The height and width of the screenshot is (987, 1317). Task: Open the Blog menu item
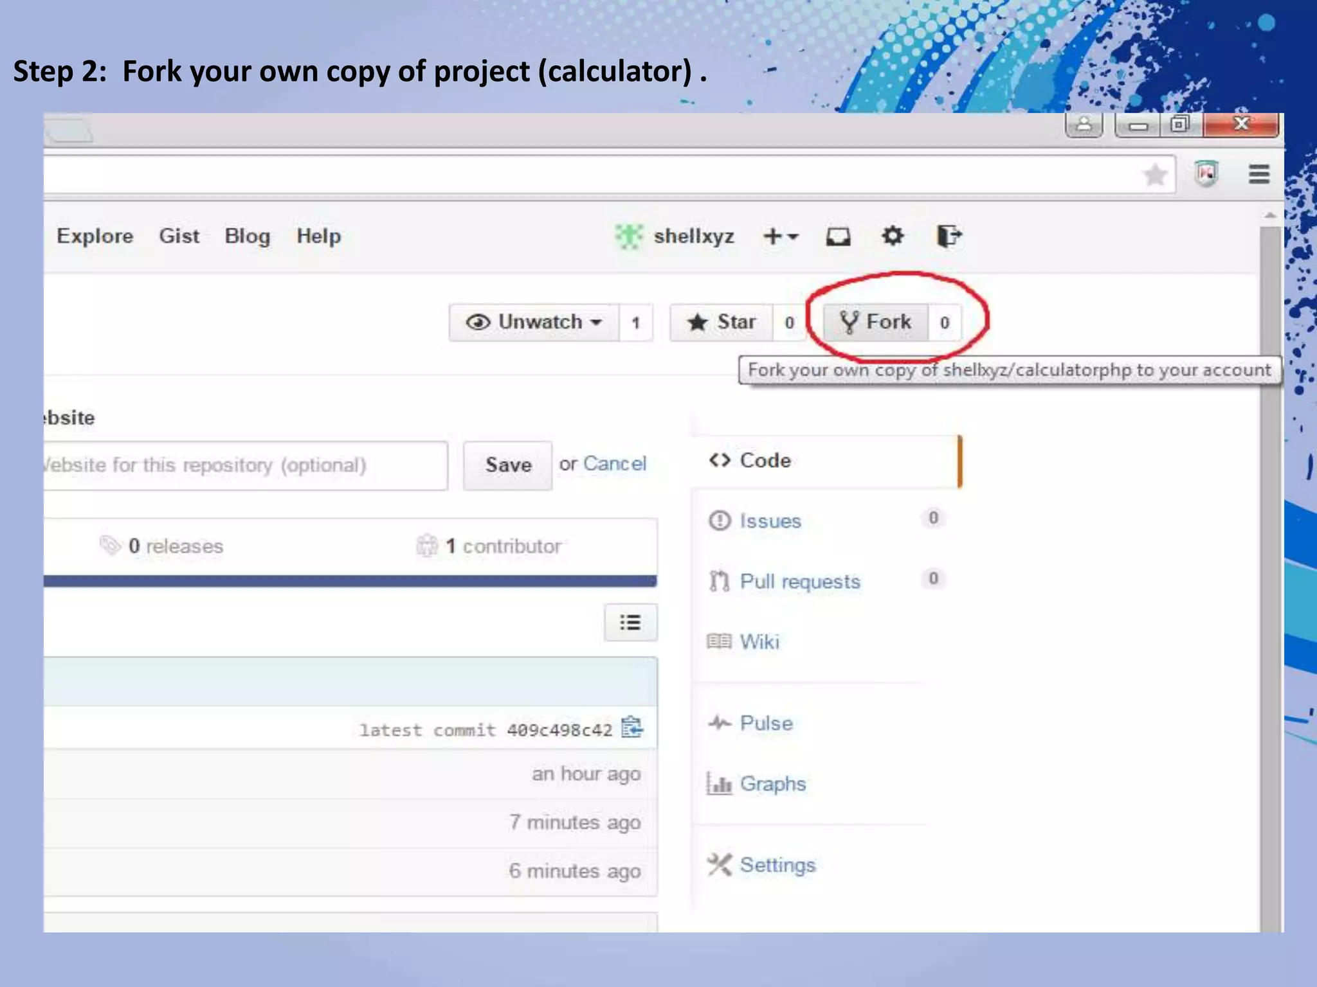248,236
